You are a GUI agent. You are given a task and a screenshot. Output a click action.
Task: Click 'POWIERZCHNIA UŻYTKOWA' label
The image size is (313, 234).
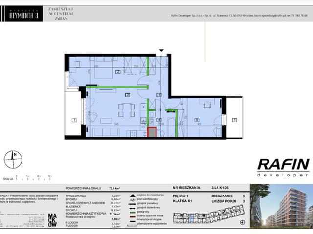pyautogui.click(x=86, y=214)
